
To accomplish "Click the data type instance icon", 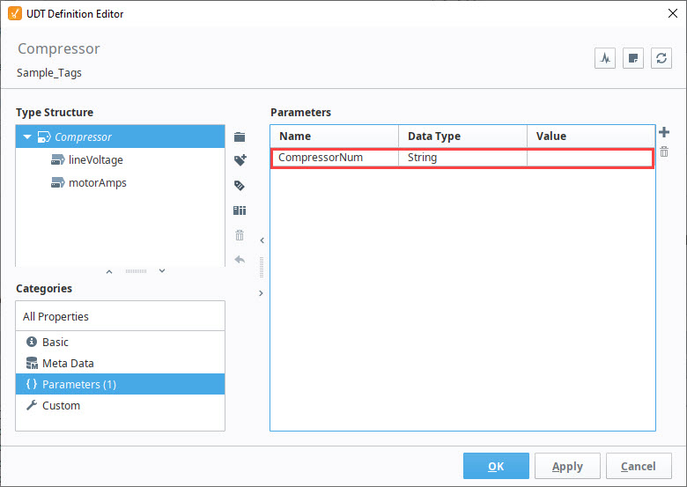I will 240,210.
